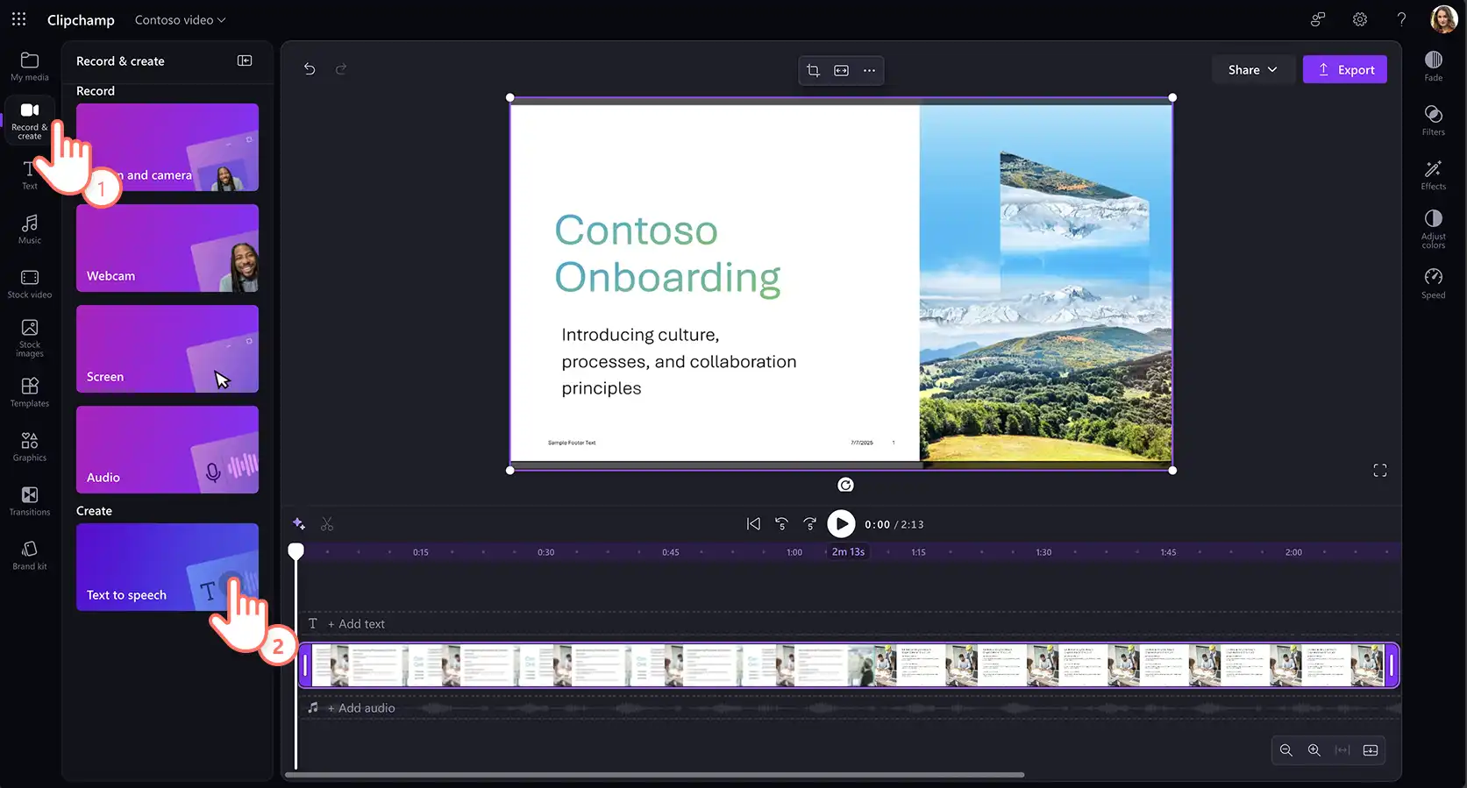Rewind five seconds

tap(781, 524)
